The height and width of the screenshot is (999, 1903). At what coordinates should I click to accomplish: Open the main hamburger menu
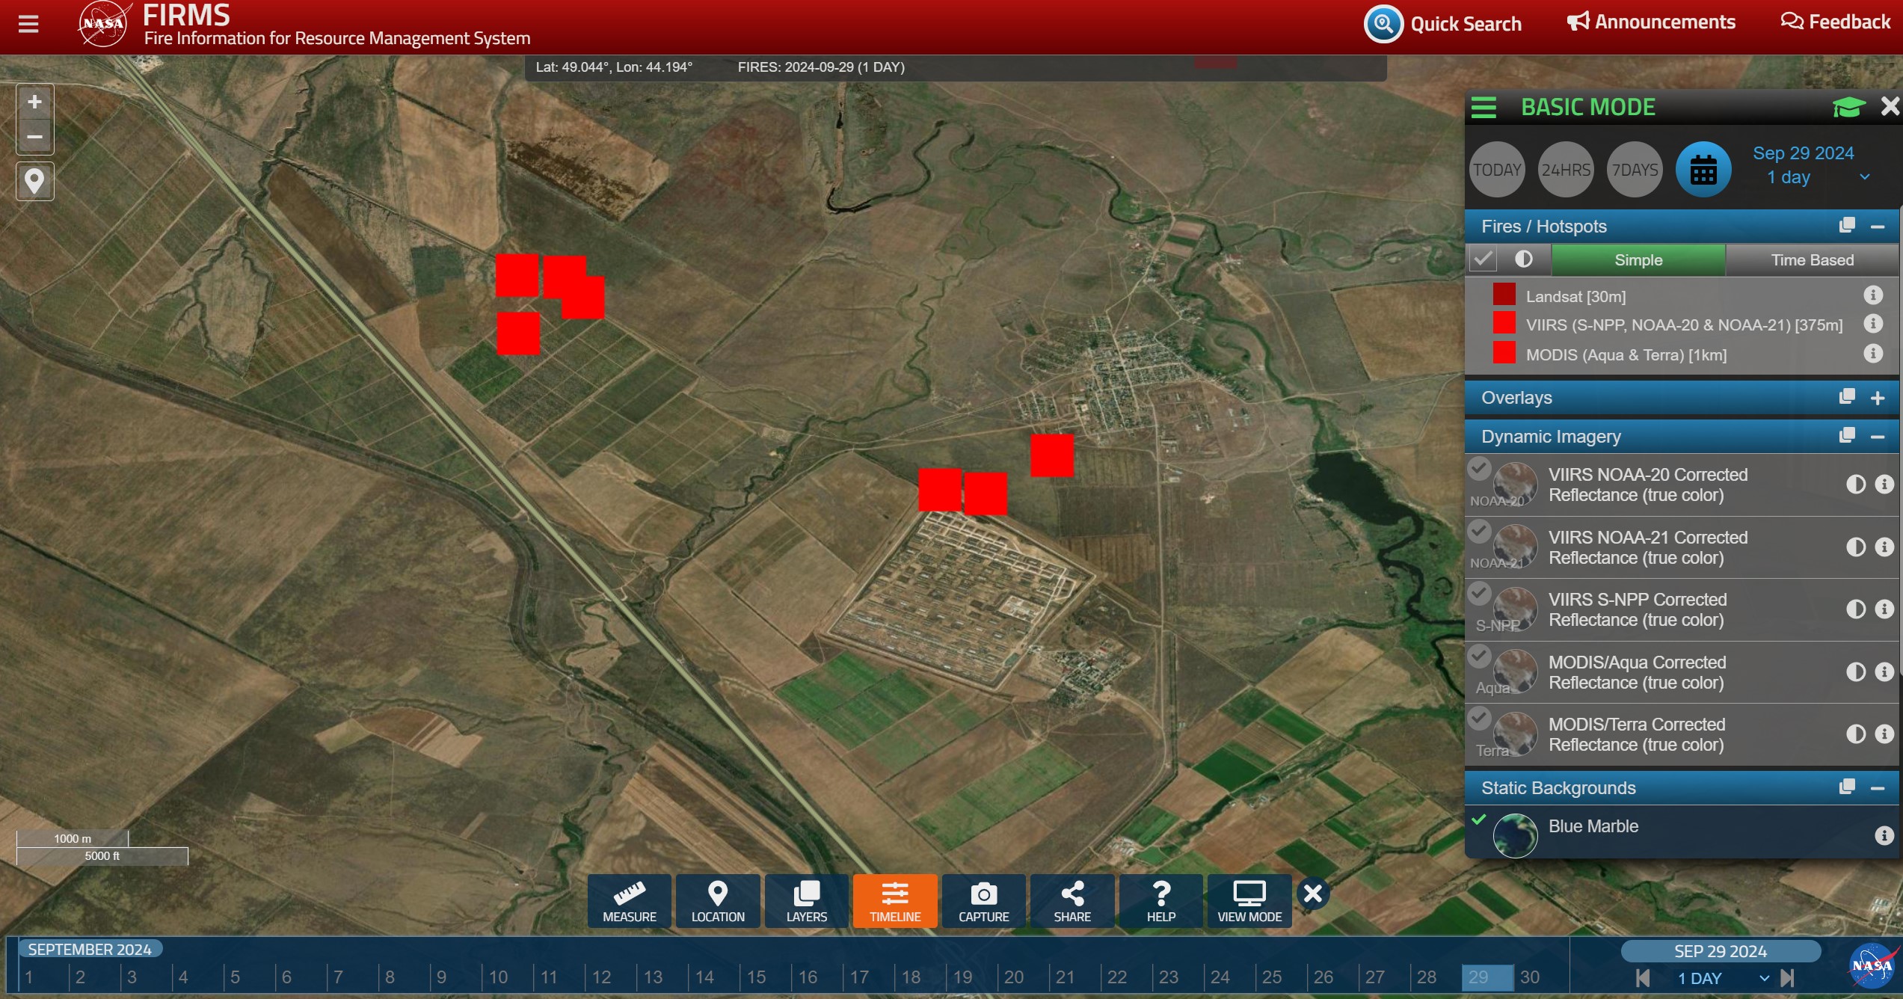tap(28, 24)
